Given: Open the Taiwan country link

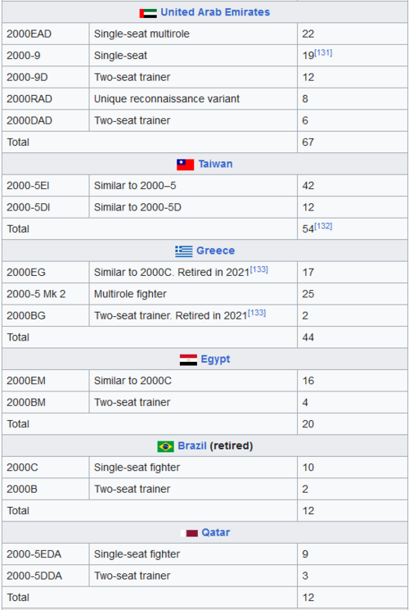Looking at the screenshot, I should [215, 165].
